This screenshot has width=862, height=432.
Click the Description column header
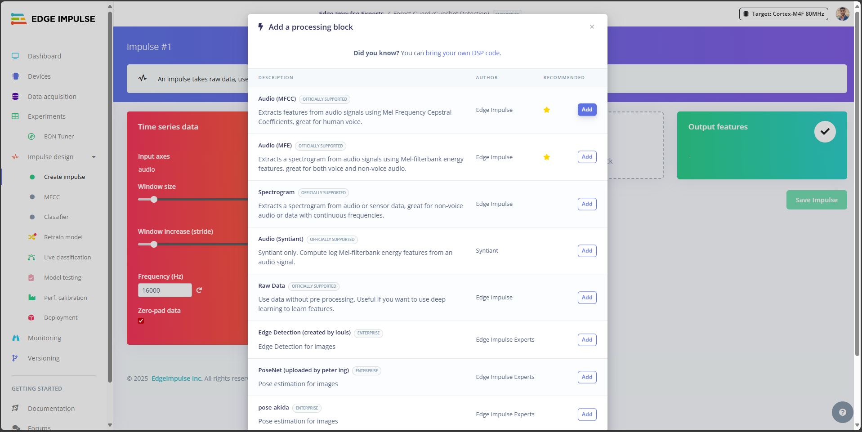click(276, 78)
